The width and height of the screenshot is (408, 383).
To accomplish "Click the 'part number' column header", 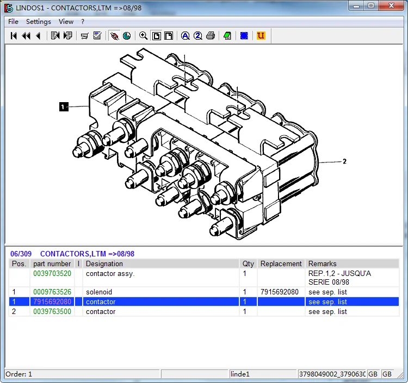I will pos(52,263).
